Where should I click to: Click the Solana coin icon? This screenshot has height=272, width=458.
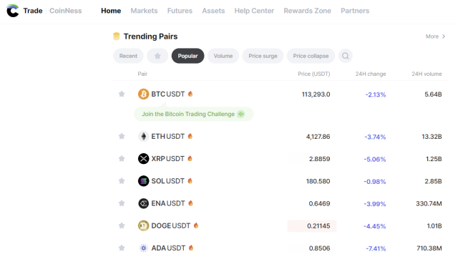tap(143, 181)
